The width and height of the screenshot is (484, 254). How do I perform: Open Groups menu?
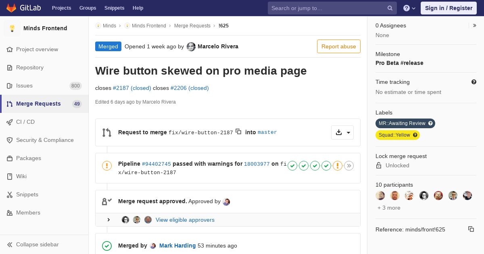coord(88,8)
